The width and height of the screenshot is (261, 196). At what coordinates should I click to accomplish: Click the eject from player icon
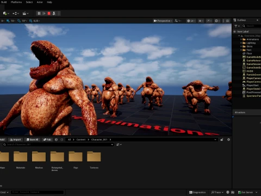pyautogui.click(x=54, y=14)
